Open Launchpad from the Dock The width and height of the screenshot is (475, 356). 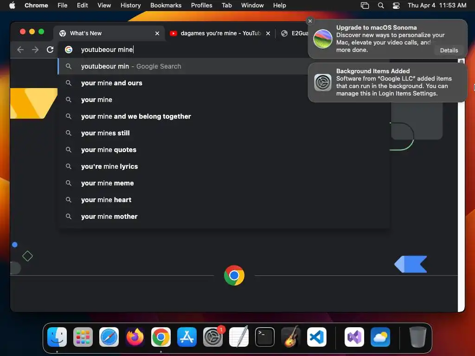tap(83, 337)
